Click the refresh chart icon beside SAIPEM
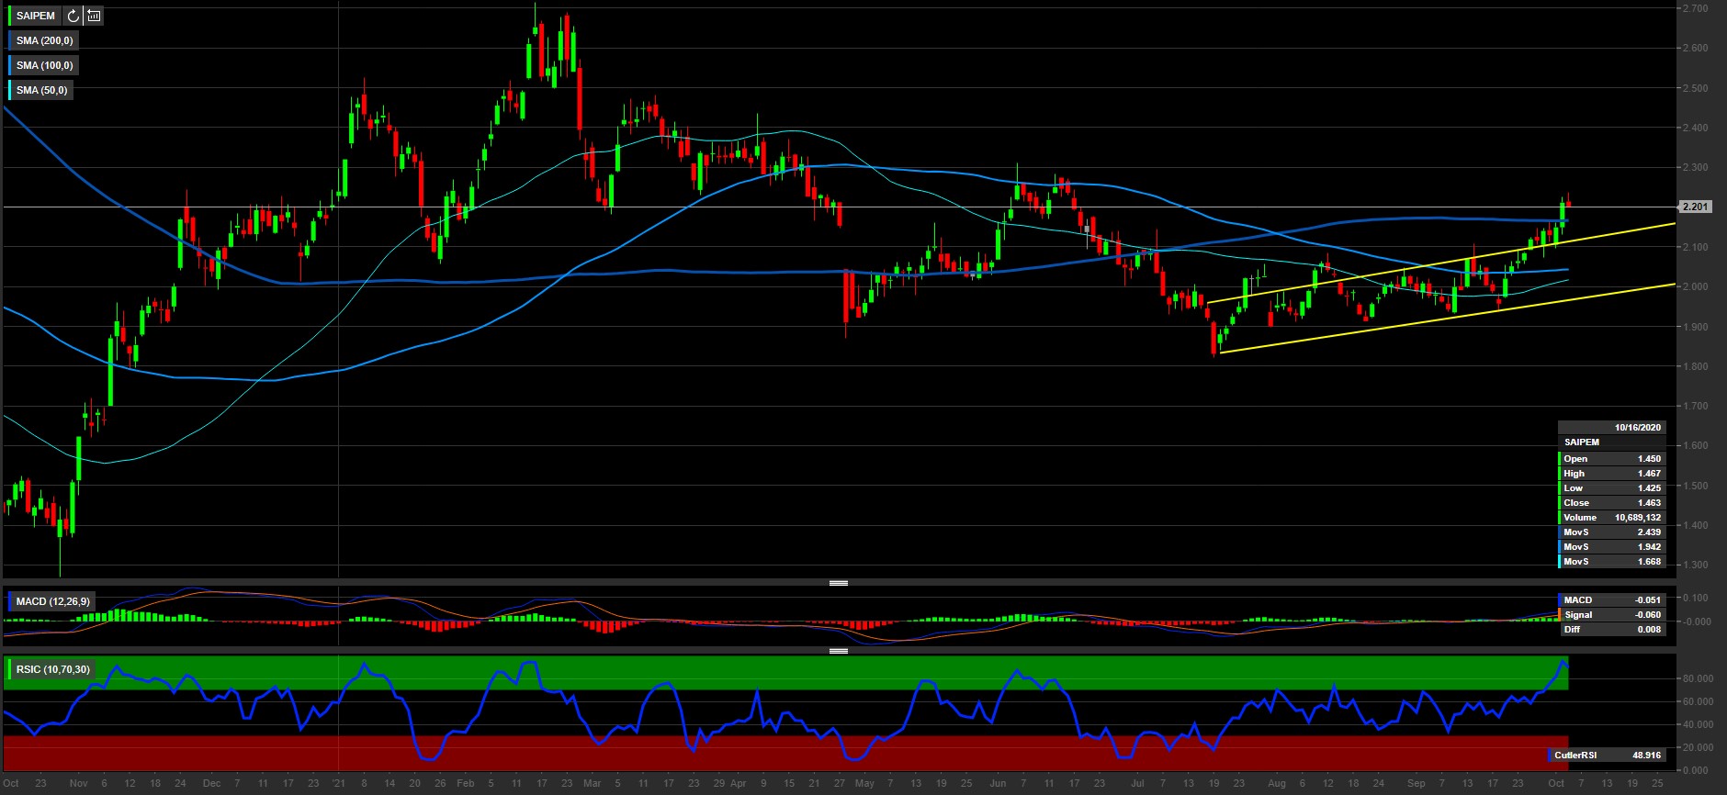The width and height of the screenshot is (1727, 795). (73, 16)
